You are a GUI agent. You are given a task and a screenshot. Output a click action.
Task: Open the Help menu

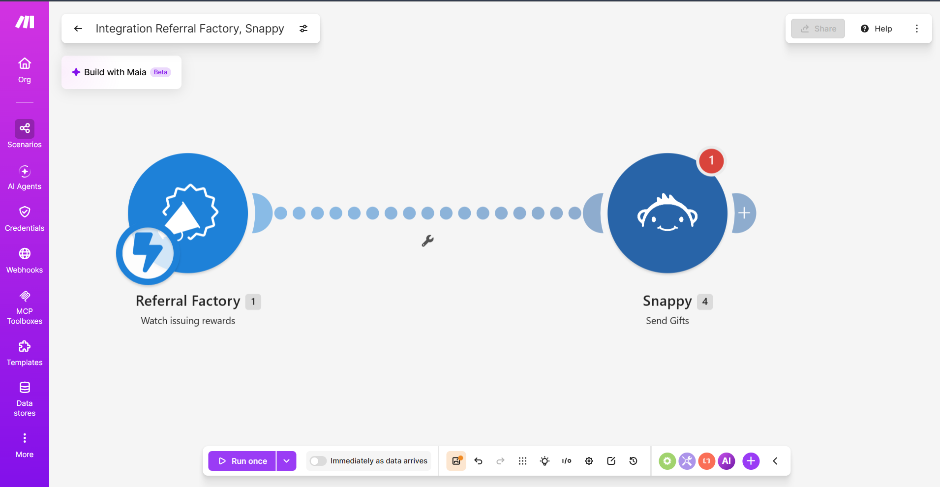pos(877,29)
